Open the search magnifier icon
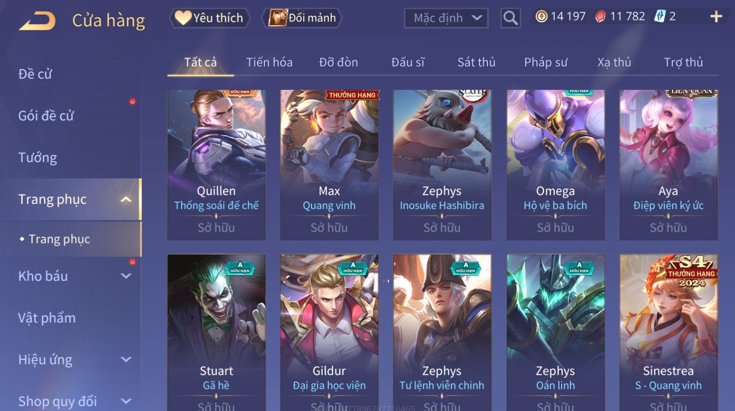Screen dimensions: 735x411 [510, 18]
